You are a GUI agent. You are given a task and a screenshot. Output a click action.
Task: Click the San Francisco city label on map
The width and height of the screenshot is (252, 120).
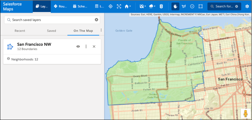[230, 79]
